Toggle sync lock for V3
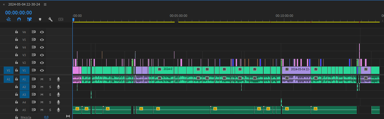The width and height of the screenshot is (384, 119). tap(33, 55)
